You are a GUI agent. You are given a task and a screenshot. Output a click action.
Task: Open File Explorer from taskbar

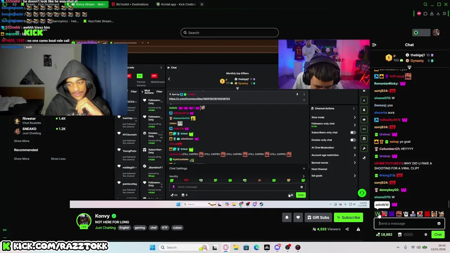(236, 247)
